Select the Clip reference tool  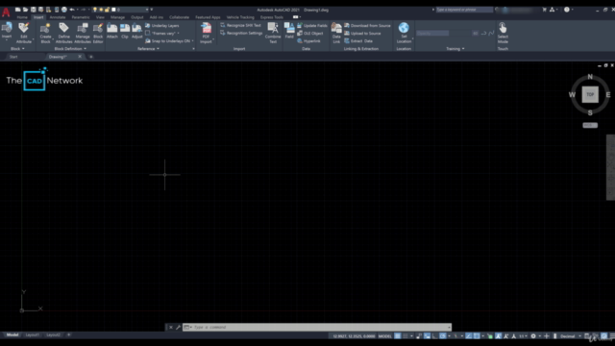[125, 31]
